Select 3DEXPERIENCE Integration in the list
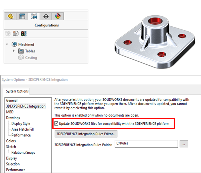 (x=26, y=106)
